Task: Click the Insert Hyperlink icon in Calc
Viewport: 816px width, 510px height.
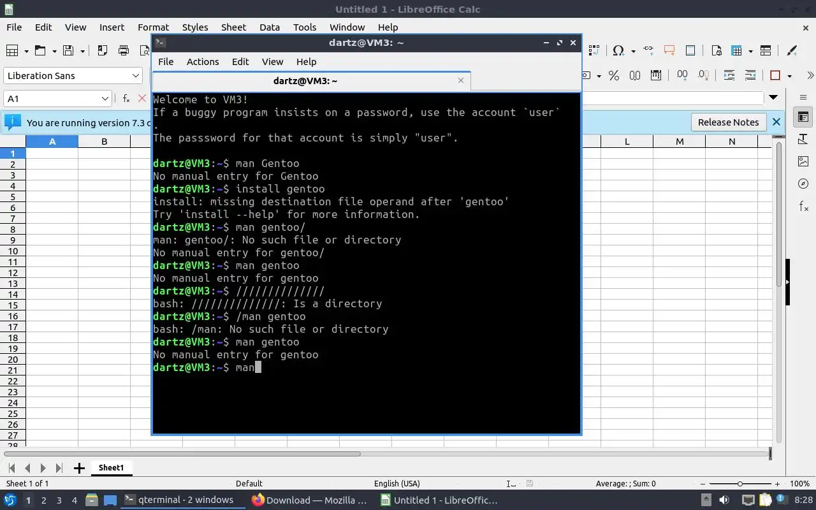Action: tap(648, 50)
